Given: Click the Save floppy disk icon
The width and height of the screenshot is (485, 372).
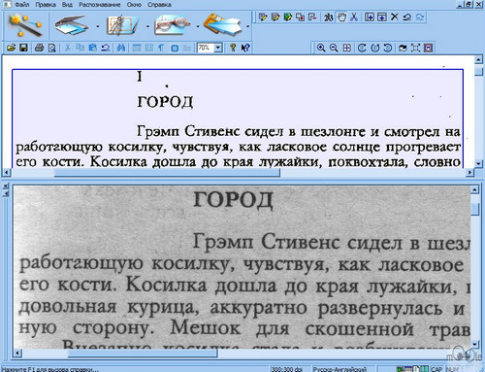Looking at the screenshot, I should (23, 48).
